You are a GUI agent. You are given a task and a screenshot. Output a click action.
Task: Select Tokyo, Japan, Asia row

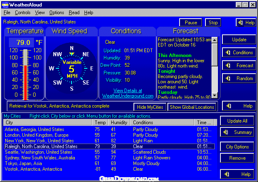(x=109, y=163)
